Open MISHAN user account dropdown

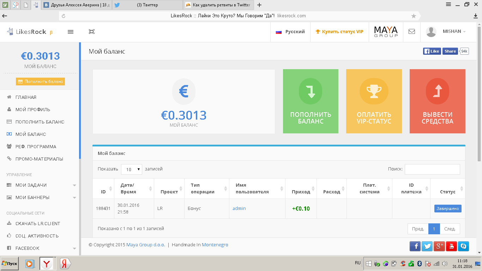click(x=454, y=31)
